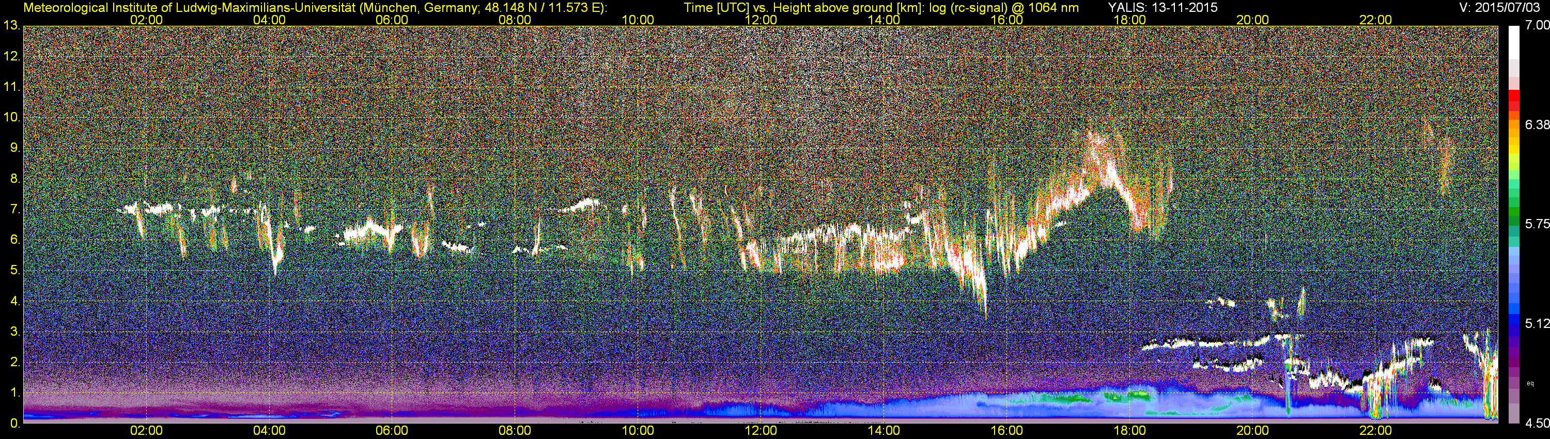
Task: Click the 5.12 color scale value
Action: tap(1537, 324)
